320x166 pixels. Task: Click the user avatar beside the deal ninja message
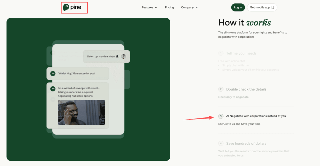click(x=123, y=56)
